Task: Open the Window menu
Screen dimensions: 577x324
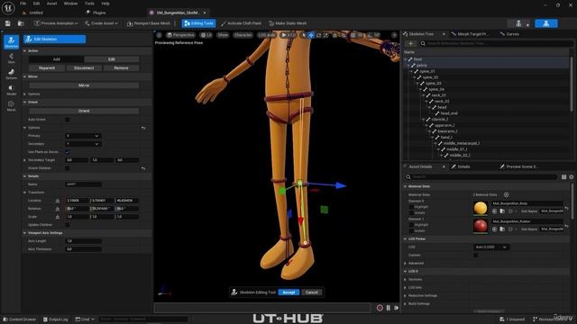Action: pyautogui.click(x=70, y=4)
